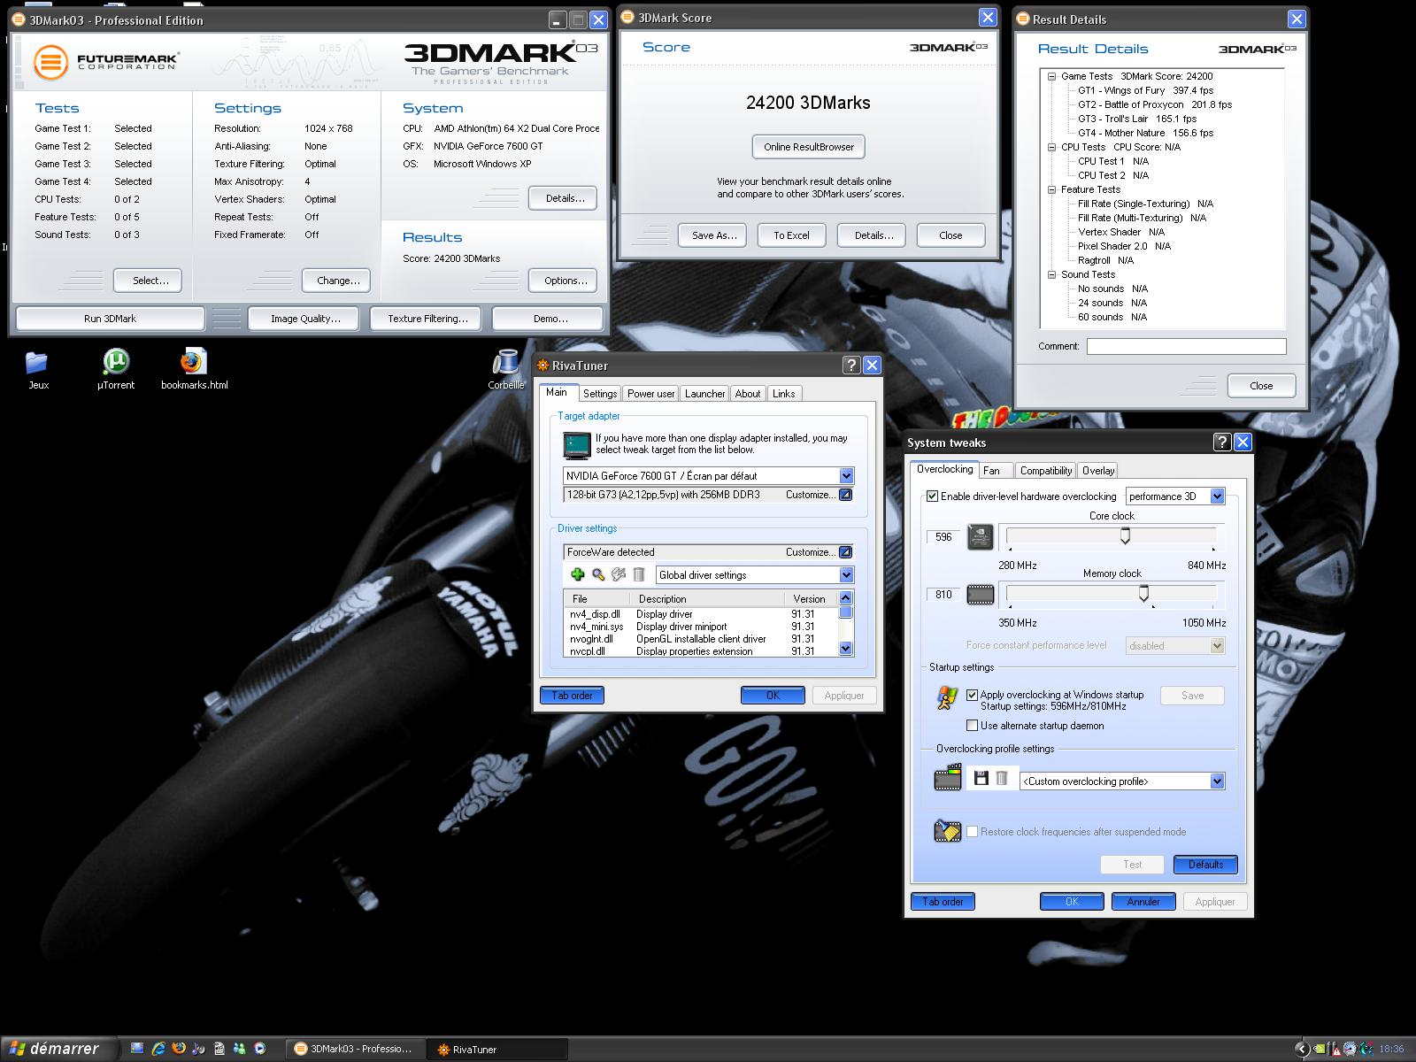Click the overclocking profile memory chip icon

948,779
